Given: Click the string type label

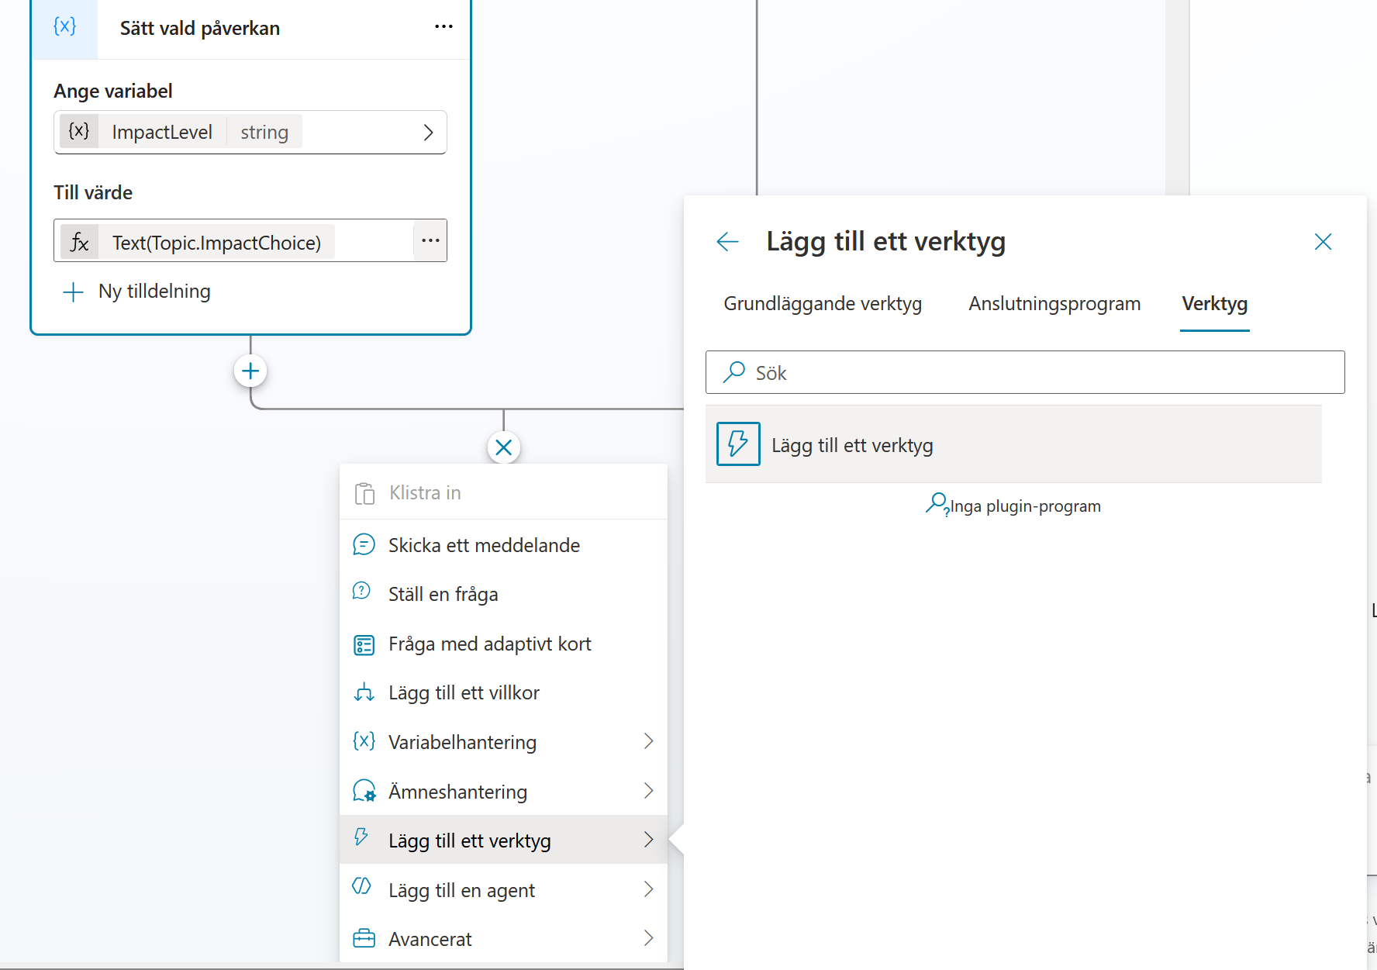Looking at the screenshot, I should click(x=264, y=133).
